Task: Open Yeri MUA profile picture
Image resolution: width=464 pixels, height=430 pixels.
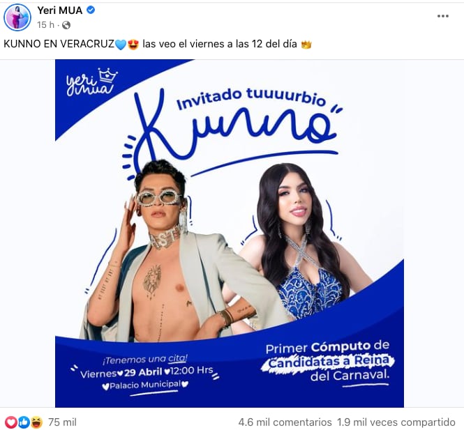Action: [x=17, y=17]
